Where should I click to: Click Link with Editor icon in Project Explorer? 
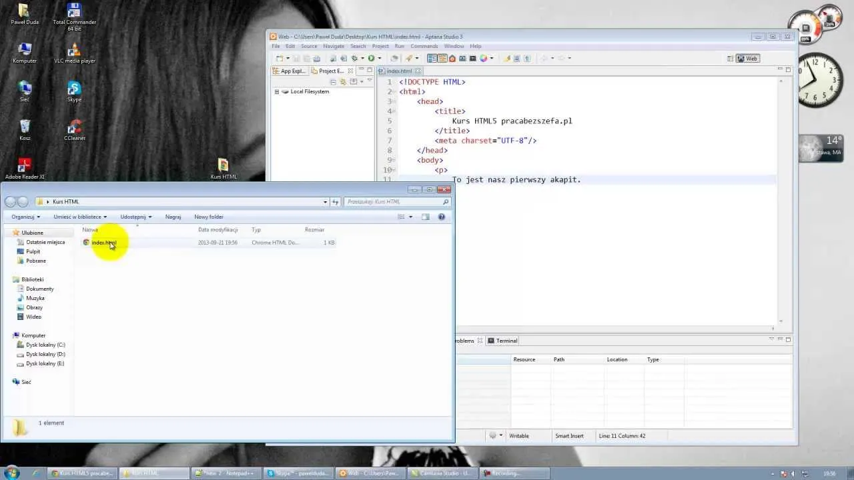coord(343,81)
